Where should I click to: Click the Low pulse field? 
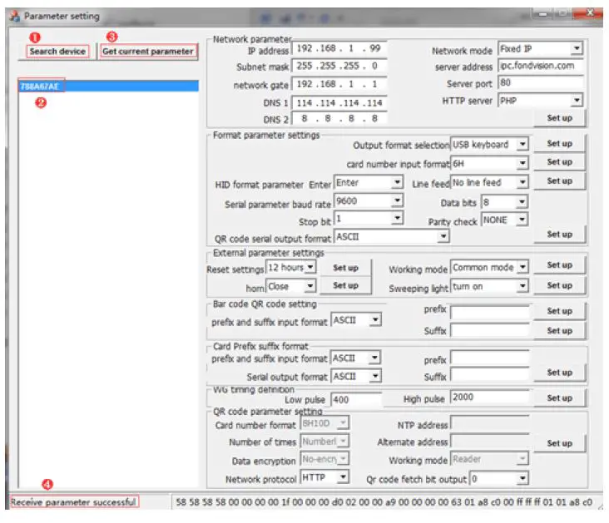[356, 400]
